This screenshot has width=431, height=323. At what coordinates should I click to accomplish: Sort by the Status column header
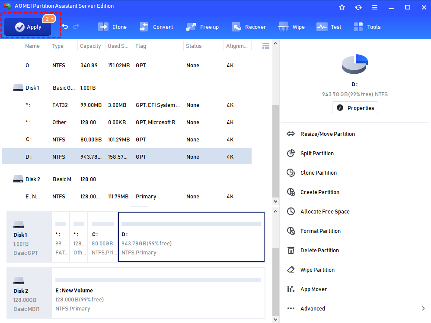[194, 46]
